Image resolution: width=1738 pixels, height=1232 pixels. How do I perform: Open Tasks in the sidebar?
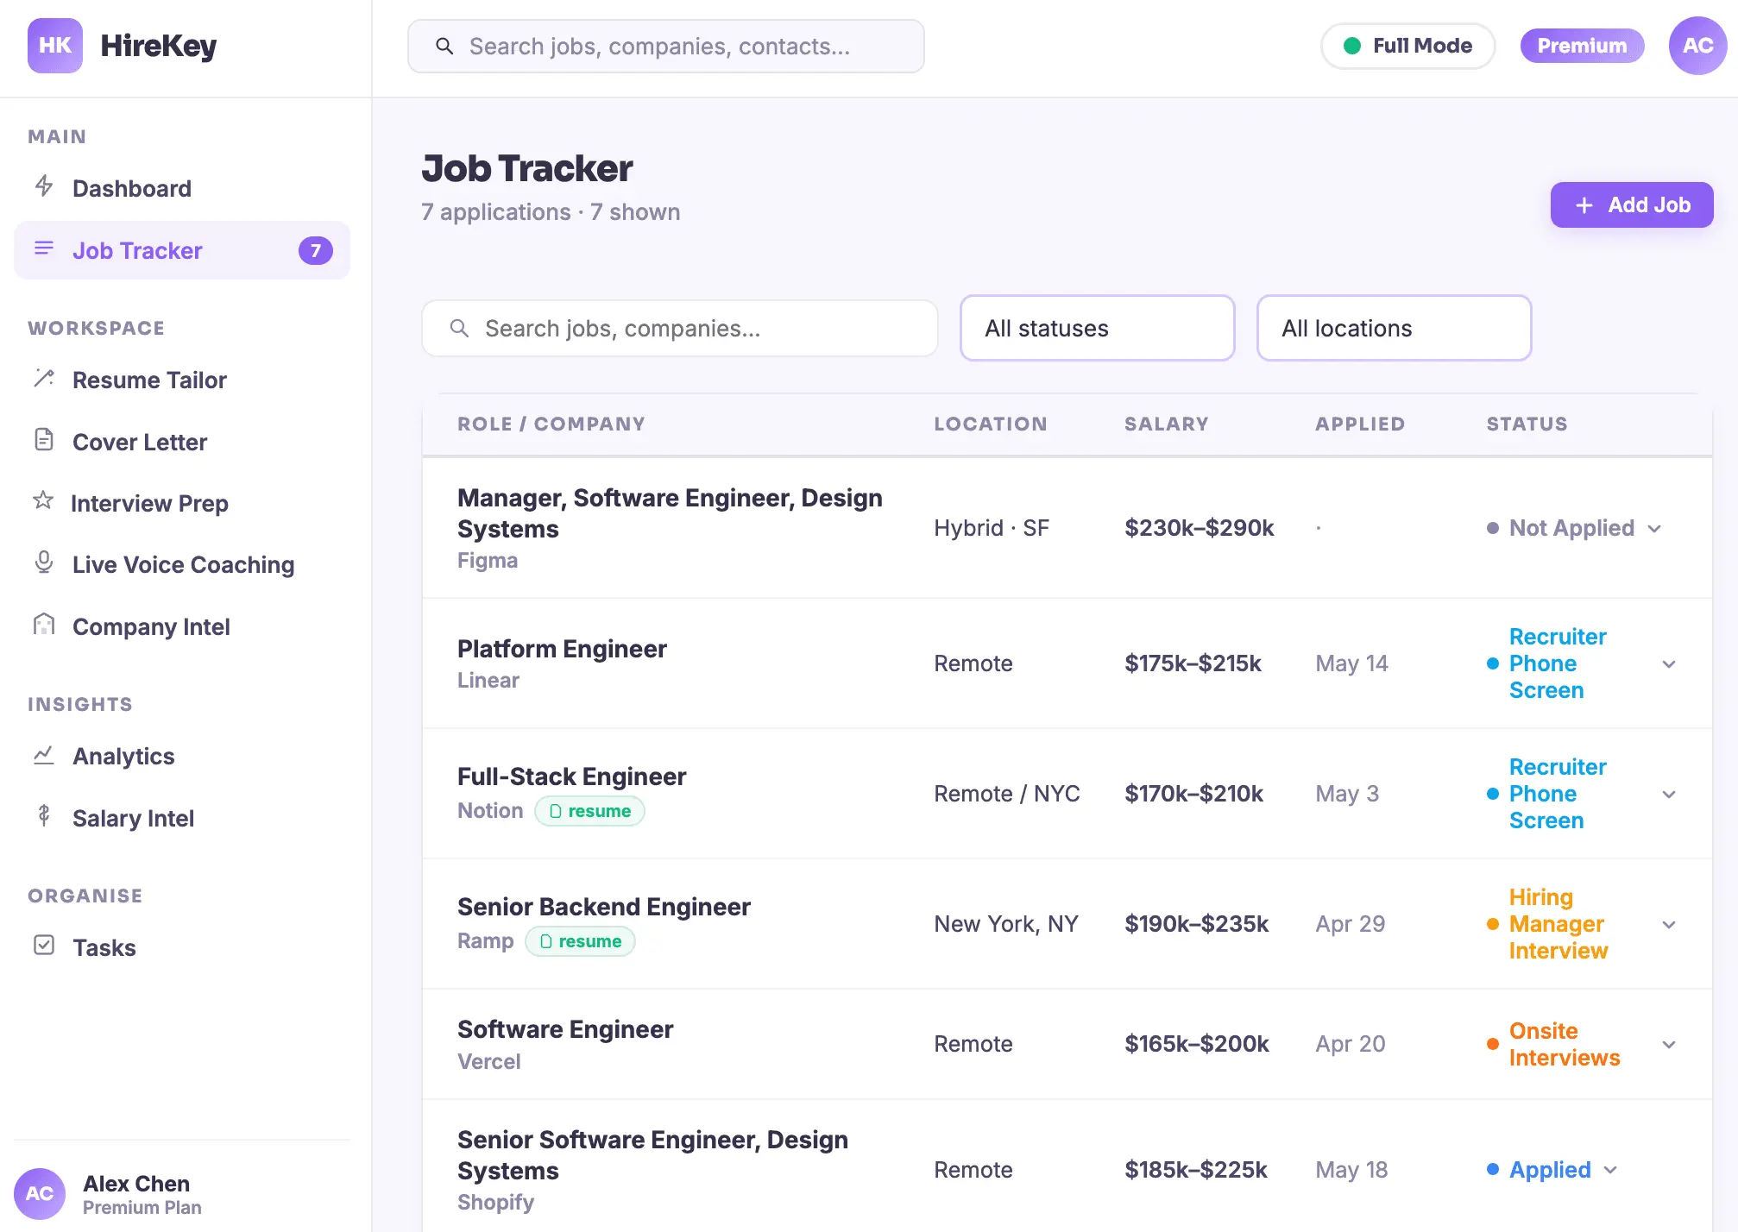click(182, 947)
